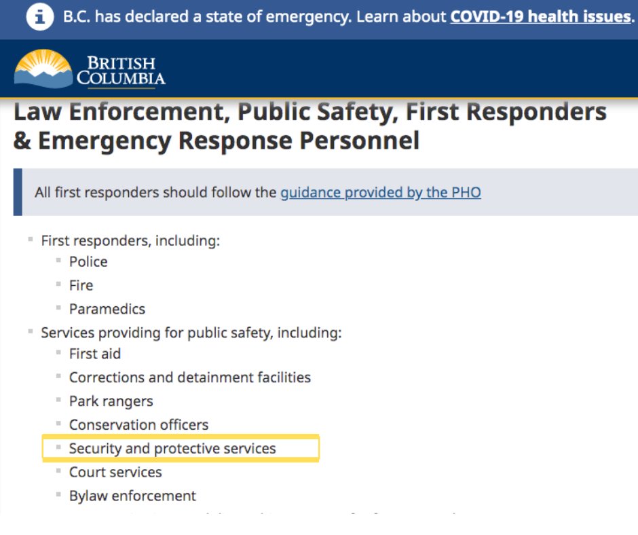Click the Park rangers list item
The height and width of the screenshot is (535, 638).
111,401
